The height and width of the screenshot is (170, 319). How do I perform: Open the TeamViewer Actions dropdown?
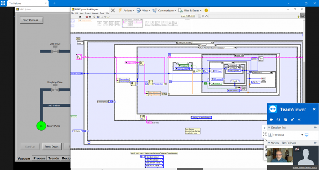(126, 10)
